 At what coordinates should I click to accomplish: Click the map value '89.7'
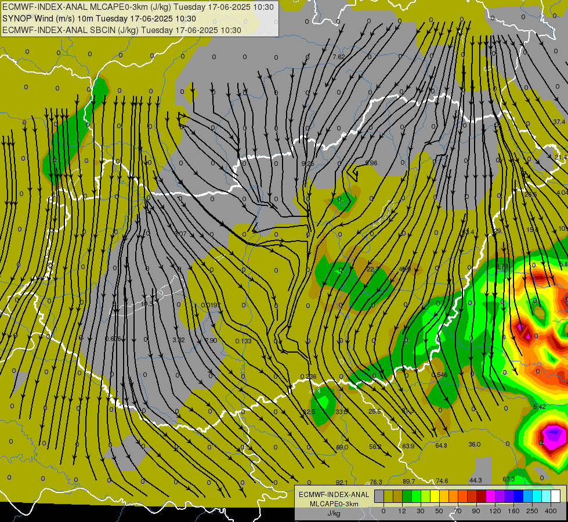tap(408, 481)
